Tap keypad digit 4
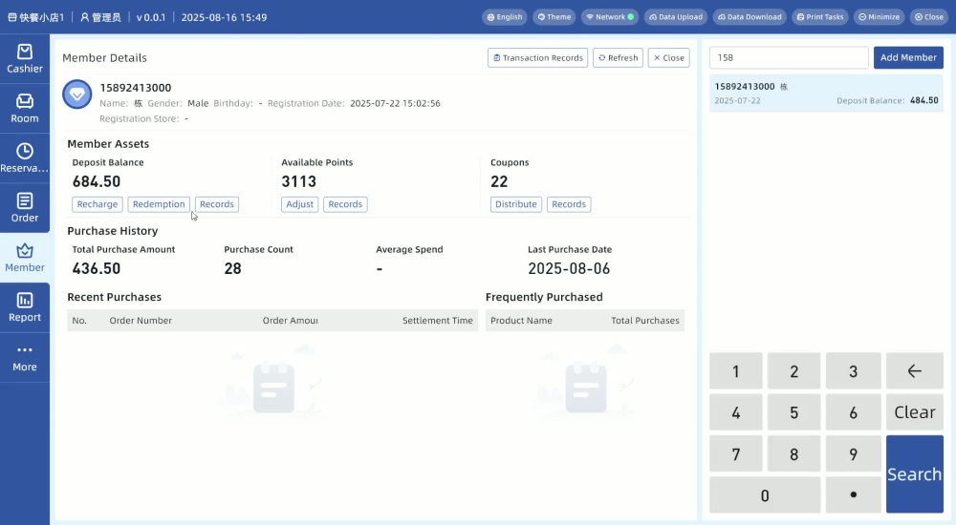This screenshot has height=525, width=956. click(x=736, y=412)
